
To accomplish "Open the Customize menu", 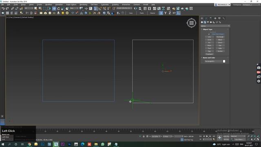I will pyautogui.click(x=105, y=4).
